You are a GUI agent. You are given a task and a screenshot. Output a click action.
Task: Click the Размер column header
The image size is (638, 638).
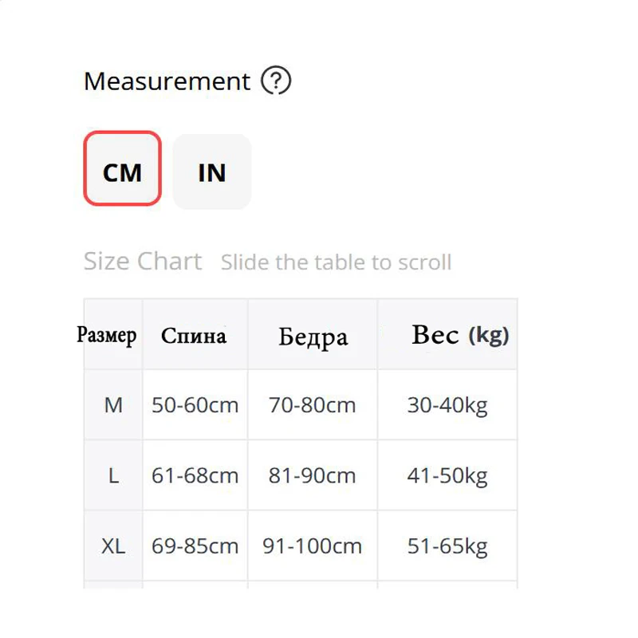107,335
